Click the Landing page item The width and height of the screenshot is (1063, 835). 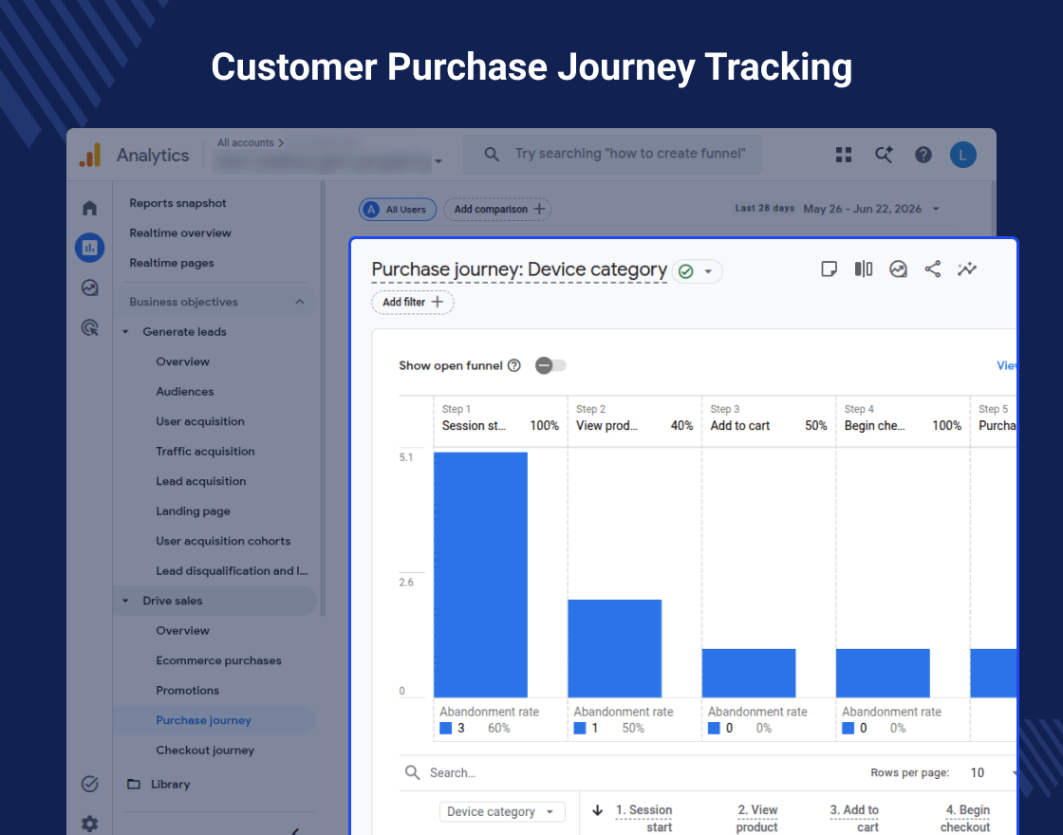tap(194, 511)
